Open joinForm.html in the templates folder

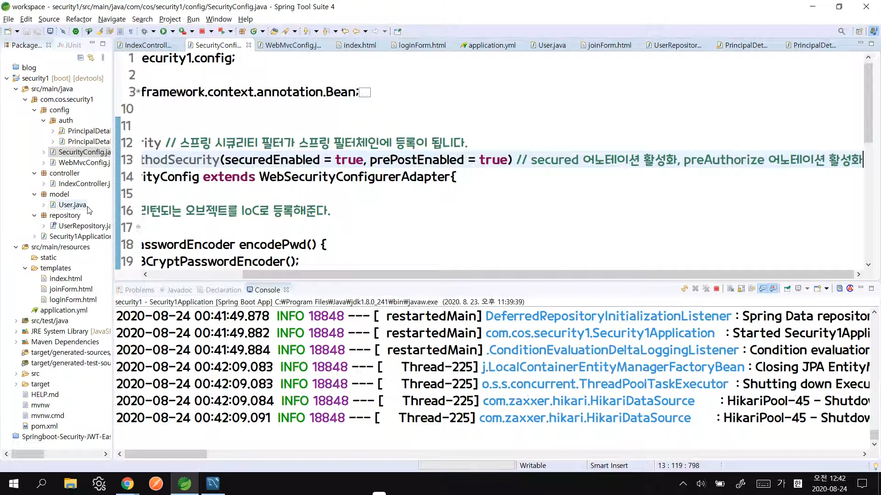[x=71, y=289]
